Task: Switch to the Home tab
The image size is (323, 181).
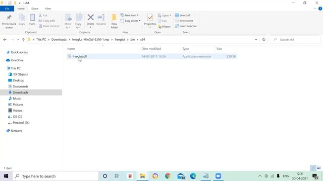Action: (21, 9)
